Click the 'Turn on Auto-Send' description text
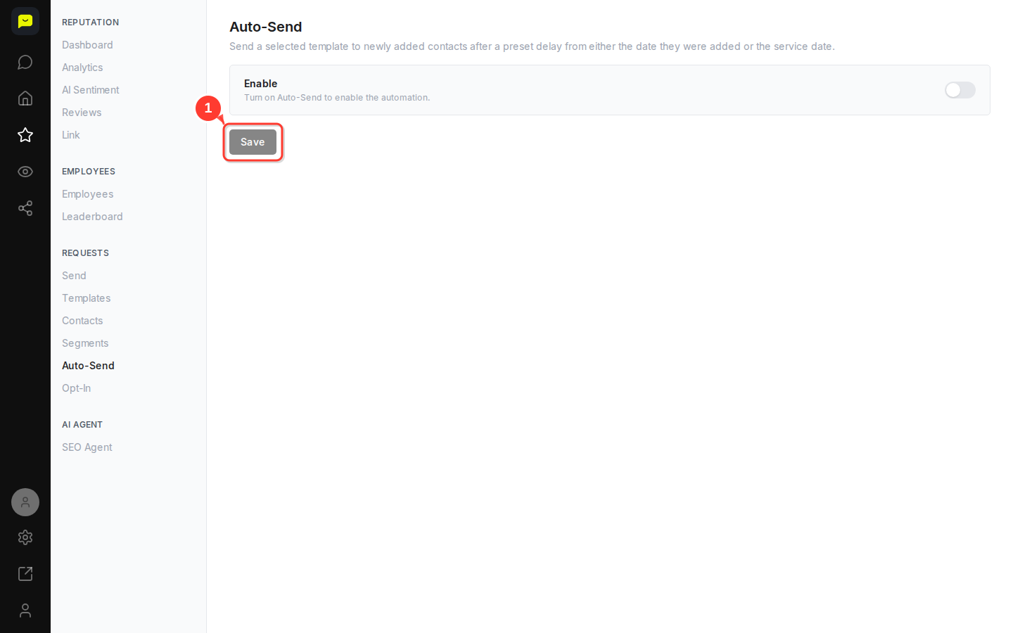 (337, 98)
